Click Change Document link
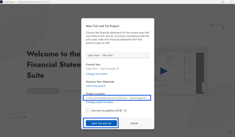This screenshot has height=137, width=235. 97,74
